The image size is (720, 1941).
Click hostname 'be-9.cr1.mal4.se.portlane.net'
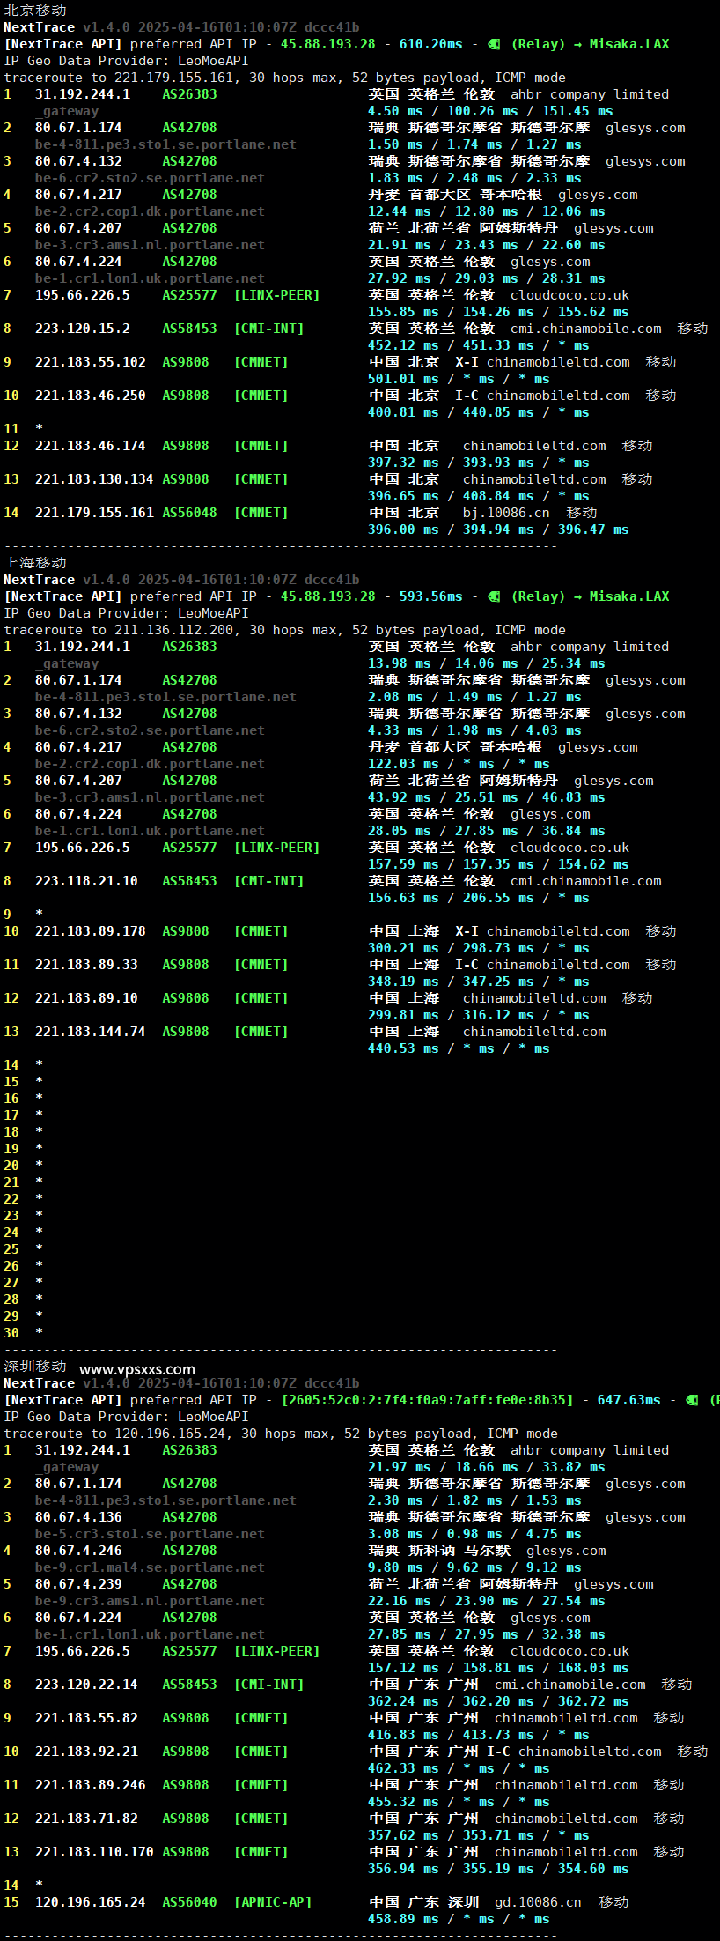coord(150,1567)
